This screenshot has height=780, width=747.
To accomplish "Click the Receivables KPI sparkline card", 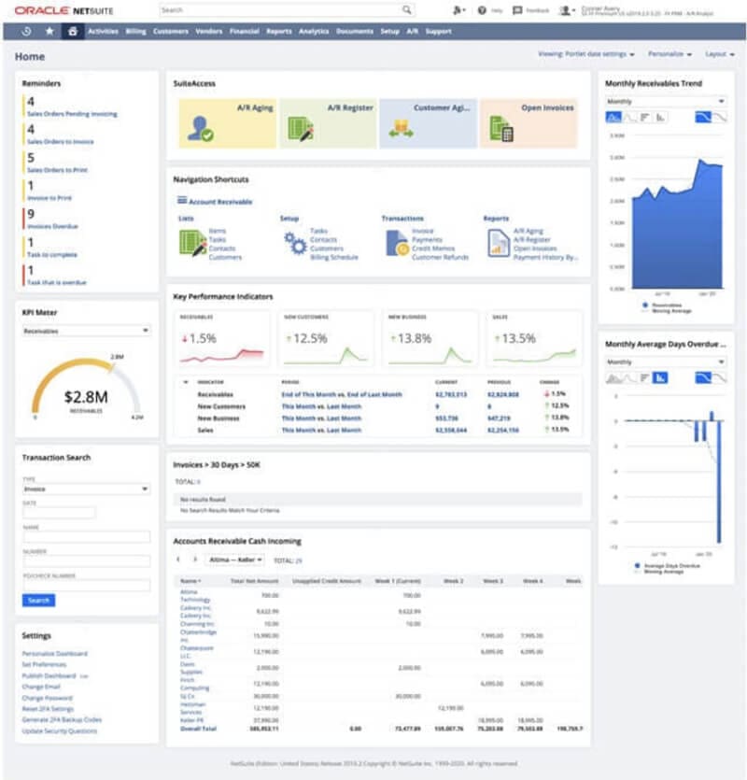I will (x=222, y=339).
